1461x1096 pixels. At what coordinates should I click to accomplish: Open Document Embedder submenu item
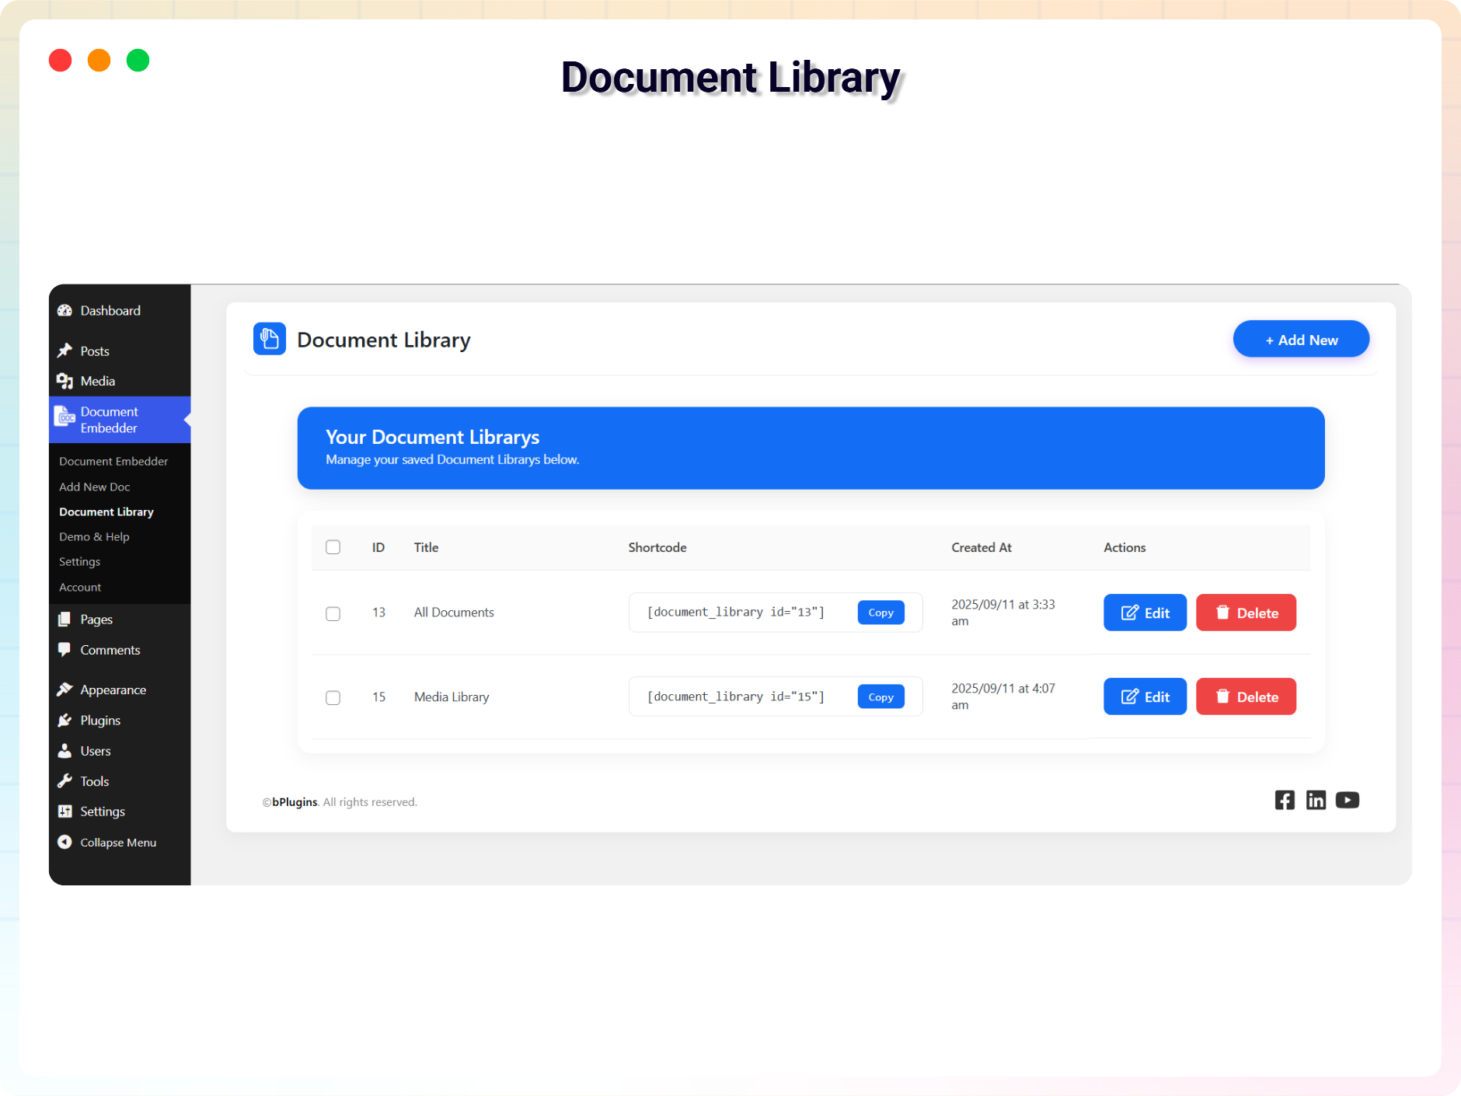(x=113, y=461)
